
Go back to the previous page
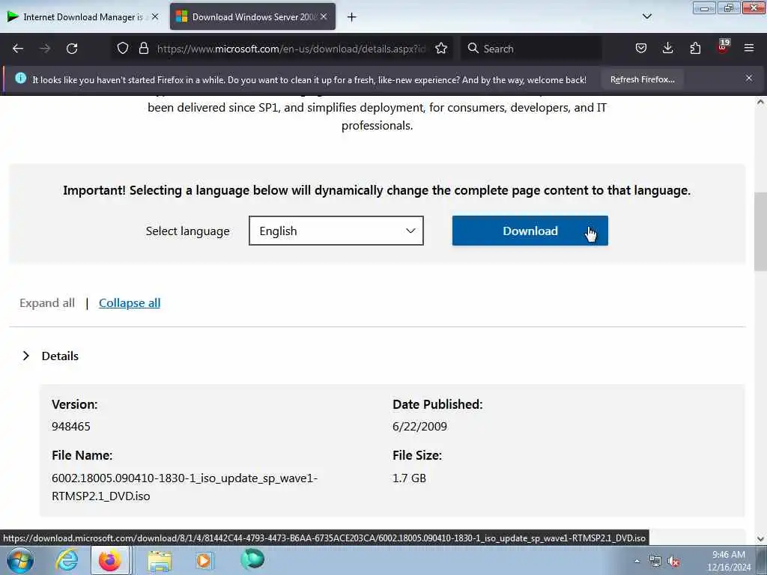[18, 49]
